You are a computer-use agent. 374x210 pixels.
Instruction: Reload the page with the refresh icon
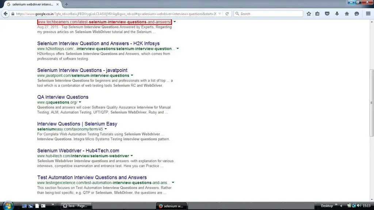click(x=227, y=14)
